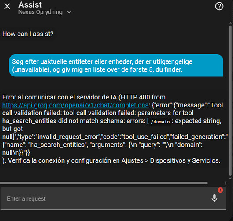Click the "How can I assist?" message
Screen dimensions: 233x221
28,34
